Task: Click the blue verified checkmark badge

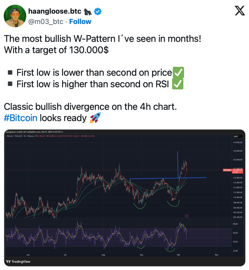Action: coord(98,12)
